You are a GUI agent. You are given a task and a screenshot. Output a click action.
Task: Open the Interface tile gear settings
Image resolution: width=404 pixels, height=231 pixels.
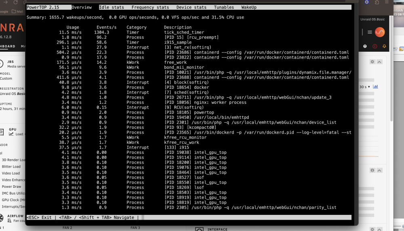pyautogui.click(x=372, y=229)
